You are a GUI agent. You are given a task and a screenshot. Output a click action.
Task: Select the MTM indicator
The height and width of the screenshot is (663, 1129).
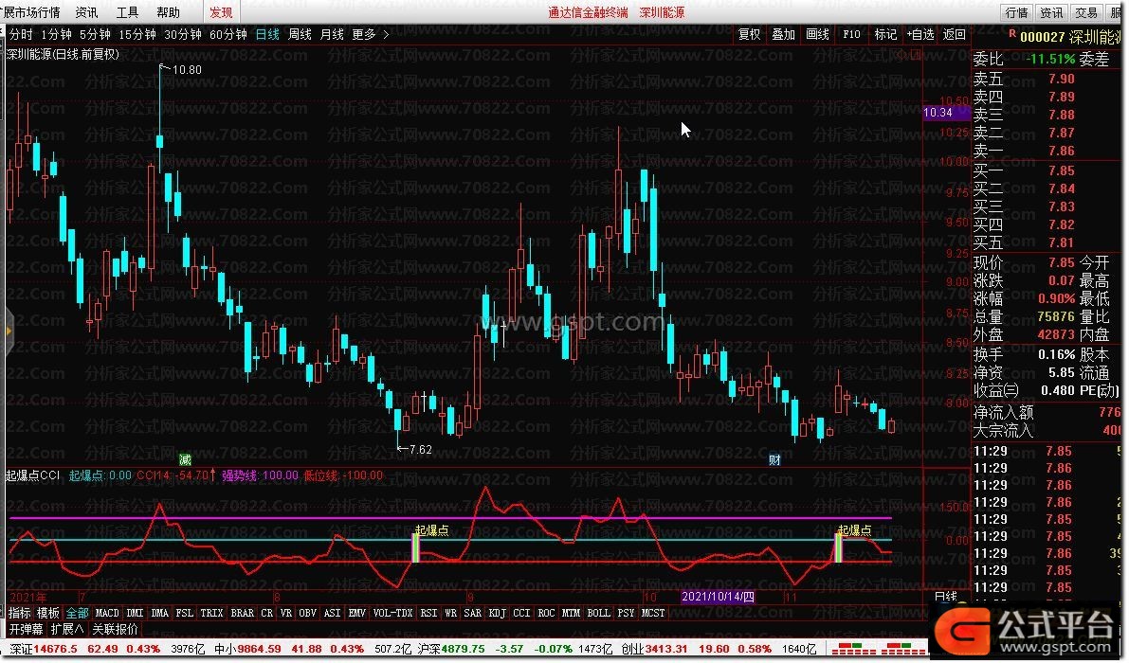pos(571,614)
